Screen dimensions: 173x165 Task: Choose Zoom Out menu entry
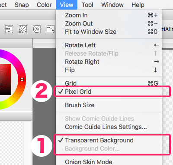tap(109, 23)
